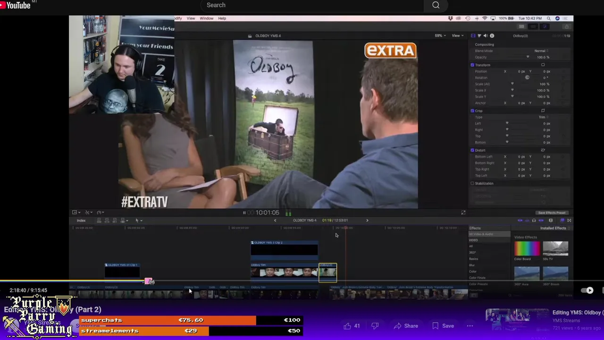Open the Help menu in the Final Cut menu bar
The image size is (604, 340).
222,18
